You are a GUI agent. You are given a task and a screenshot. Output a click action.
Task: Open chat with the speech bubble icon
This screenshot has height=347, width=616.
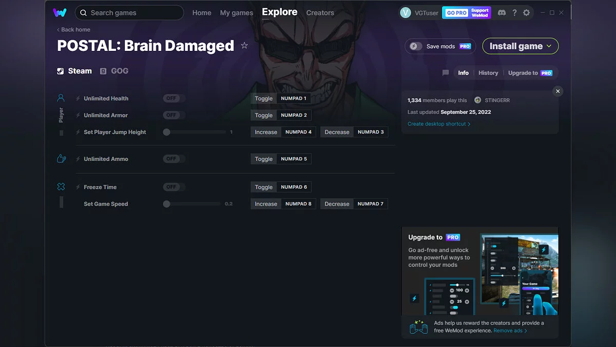pos(445,72)
